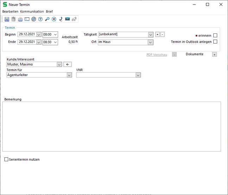
Task: Open the Kommunikation menu
Action: [x=32, y=11]
